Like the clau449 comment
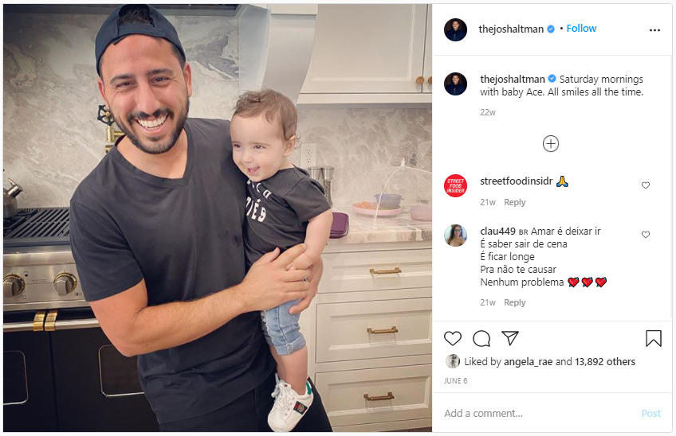676x436 pixels. coord(646,235)
